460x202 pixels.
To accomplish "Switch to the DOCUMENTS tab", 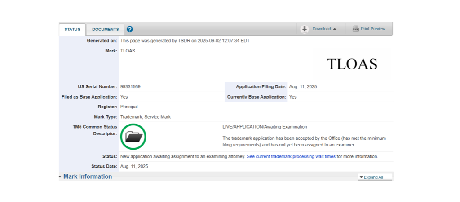I will pyautogui.click(x=106, y=30).
